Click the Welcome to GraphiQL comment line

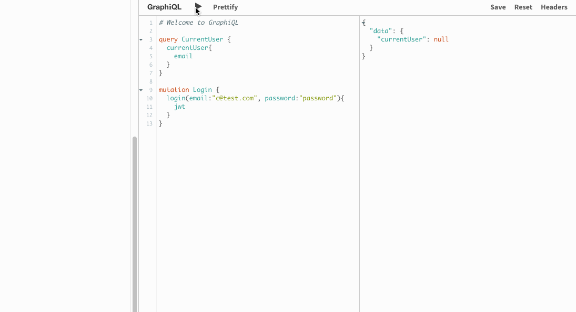click(x=198, y=22)
